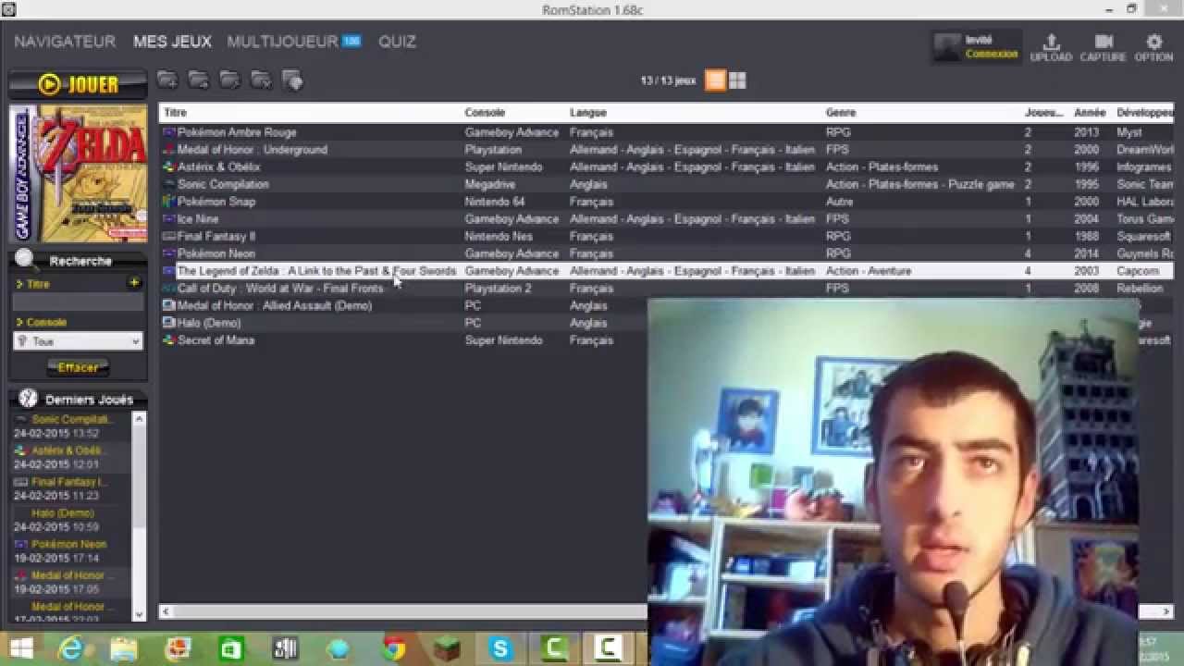
Task: Click the Connexion link
Action: (992, 54)
